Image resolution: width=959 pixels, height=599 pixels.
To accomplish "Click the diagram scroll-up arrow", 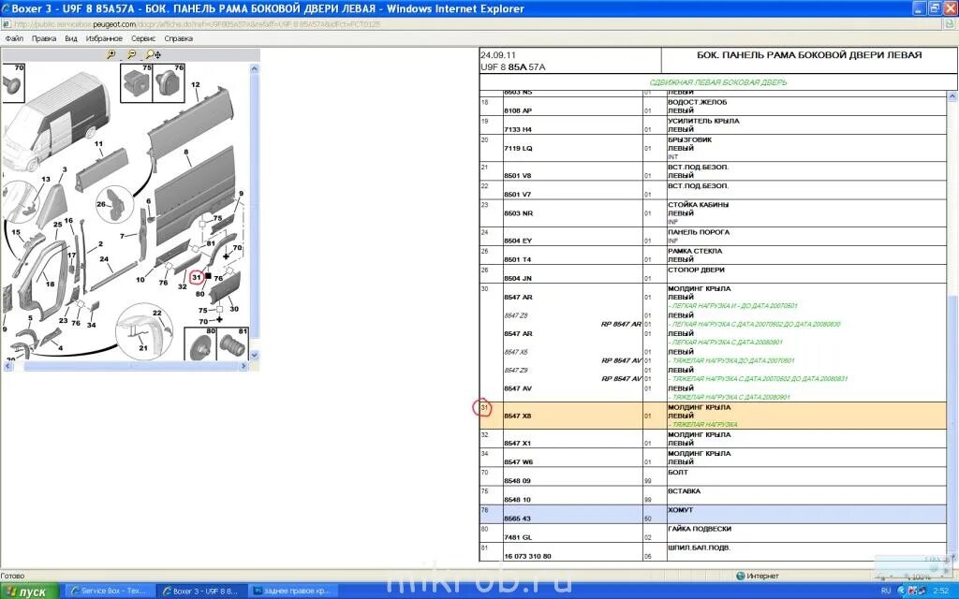I will coord(255,69).
